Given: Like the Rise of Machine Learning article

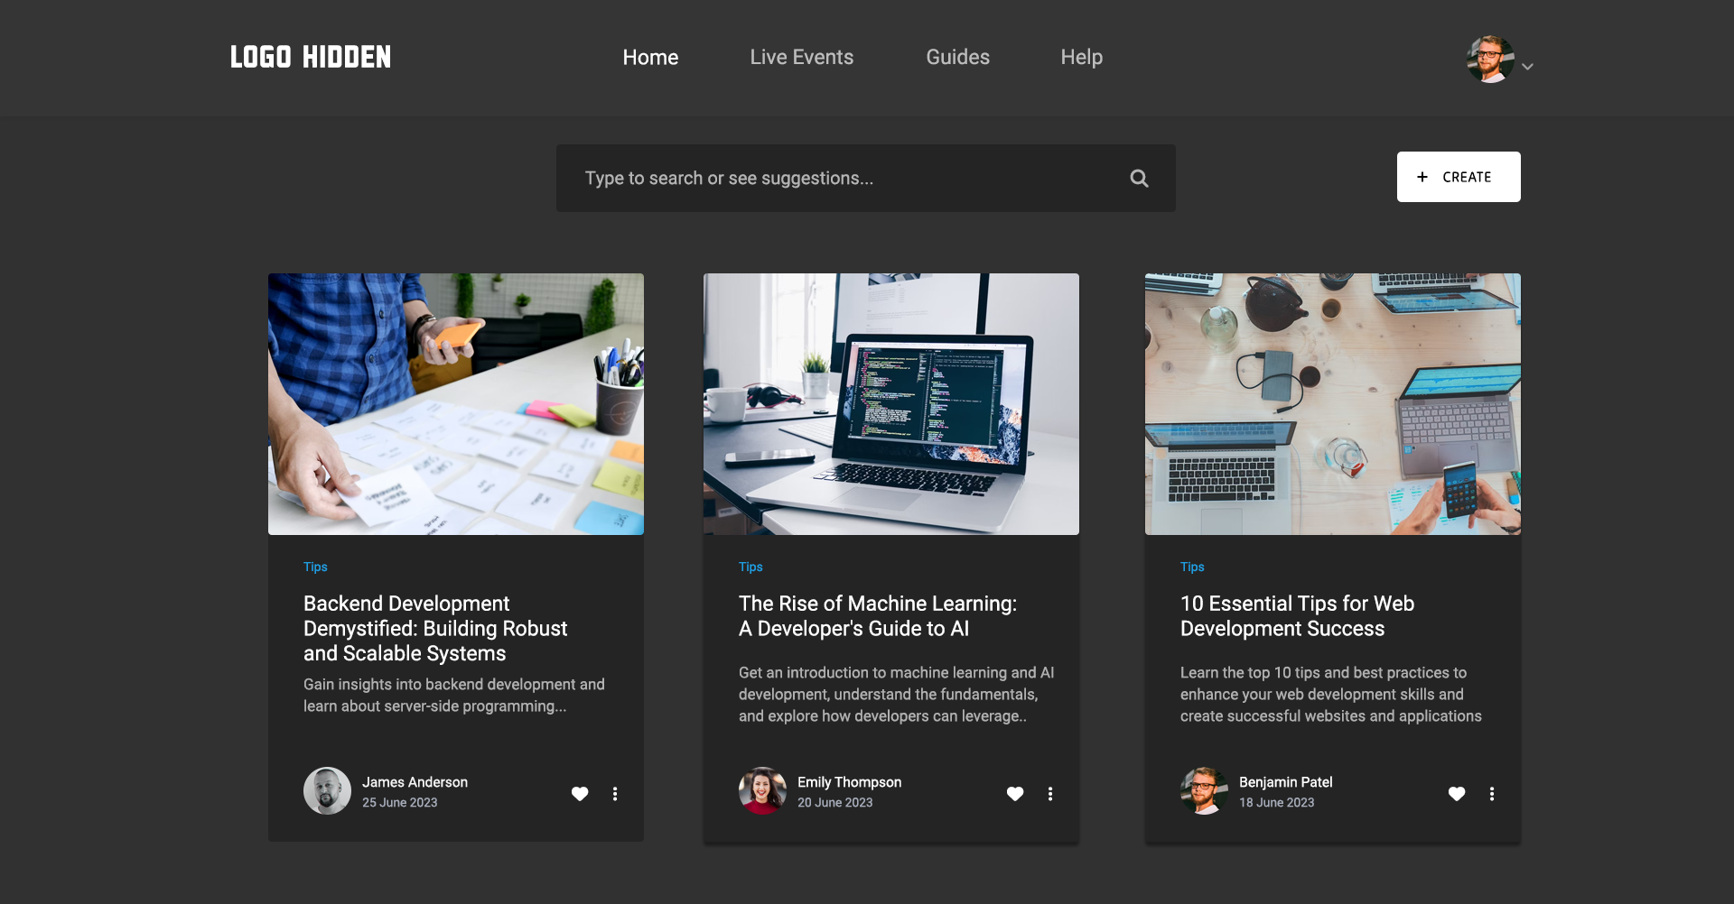Looking at the screenshot, I should point(1015,794).
